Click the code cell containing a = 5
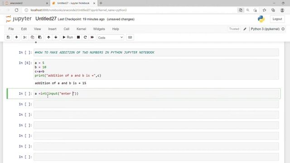 (156, 69)
